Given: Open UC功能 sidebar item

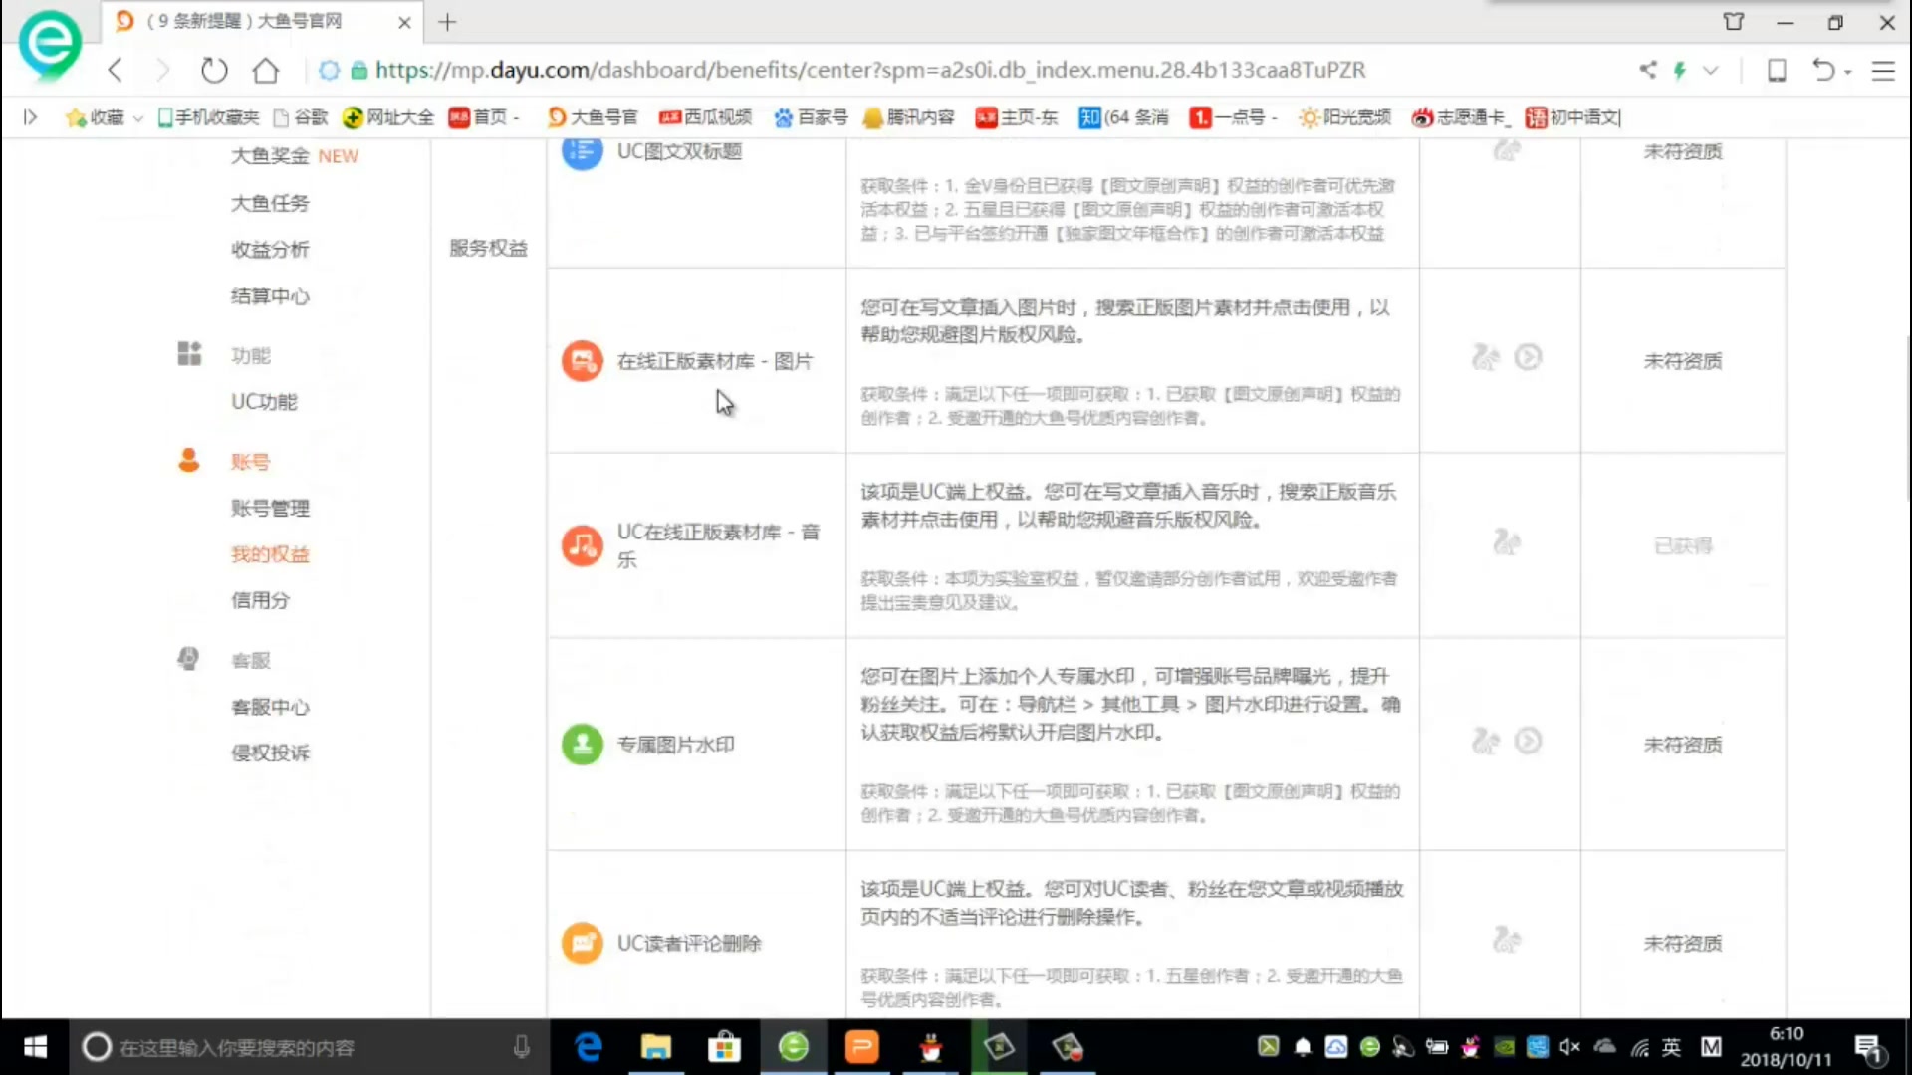Looking at the screenshot, I should coord(264,402).
